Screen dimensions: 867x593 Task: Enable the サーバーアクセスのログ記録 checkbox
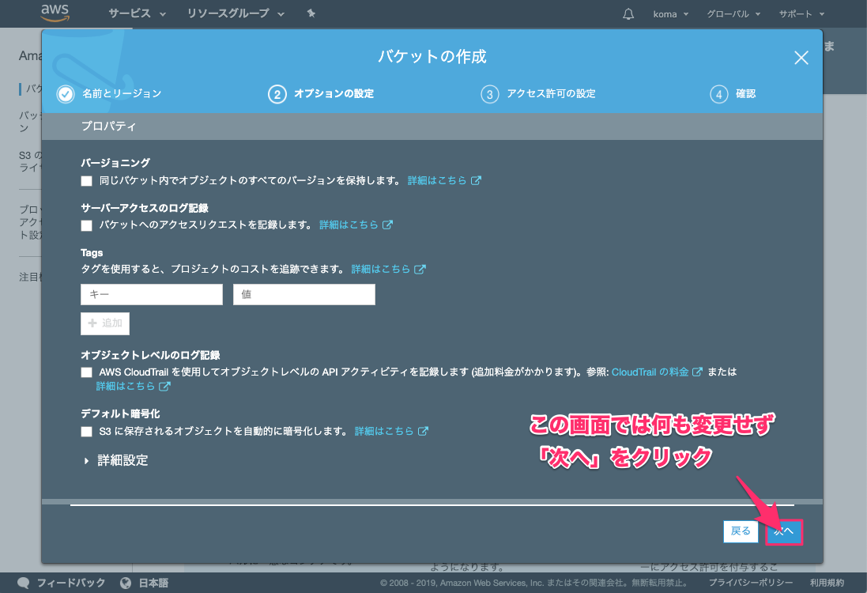point(87,225)
